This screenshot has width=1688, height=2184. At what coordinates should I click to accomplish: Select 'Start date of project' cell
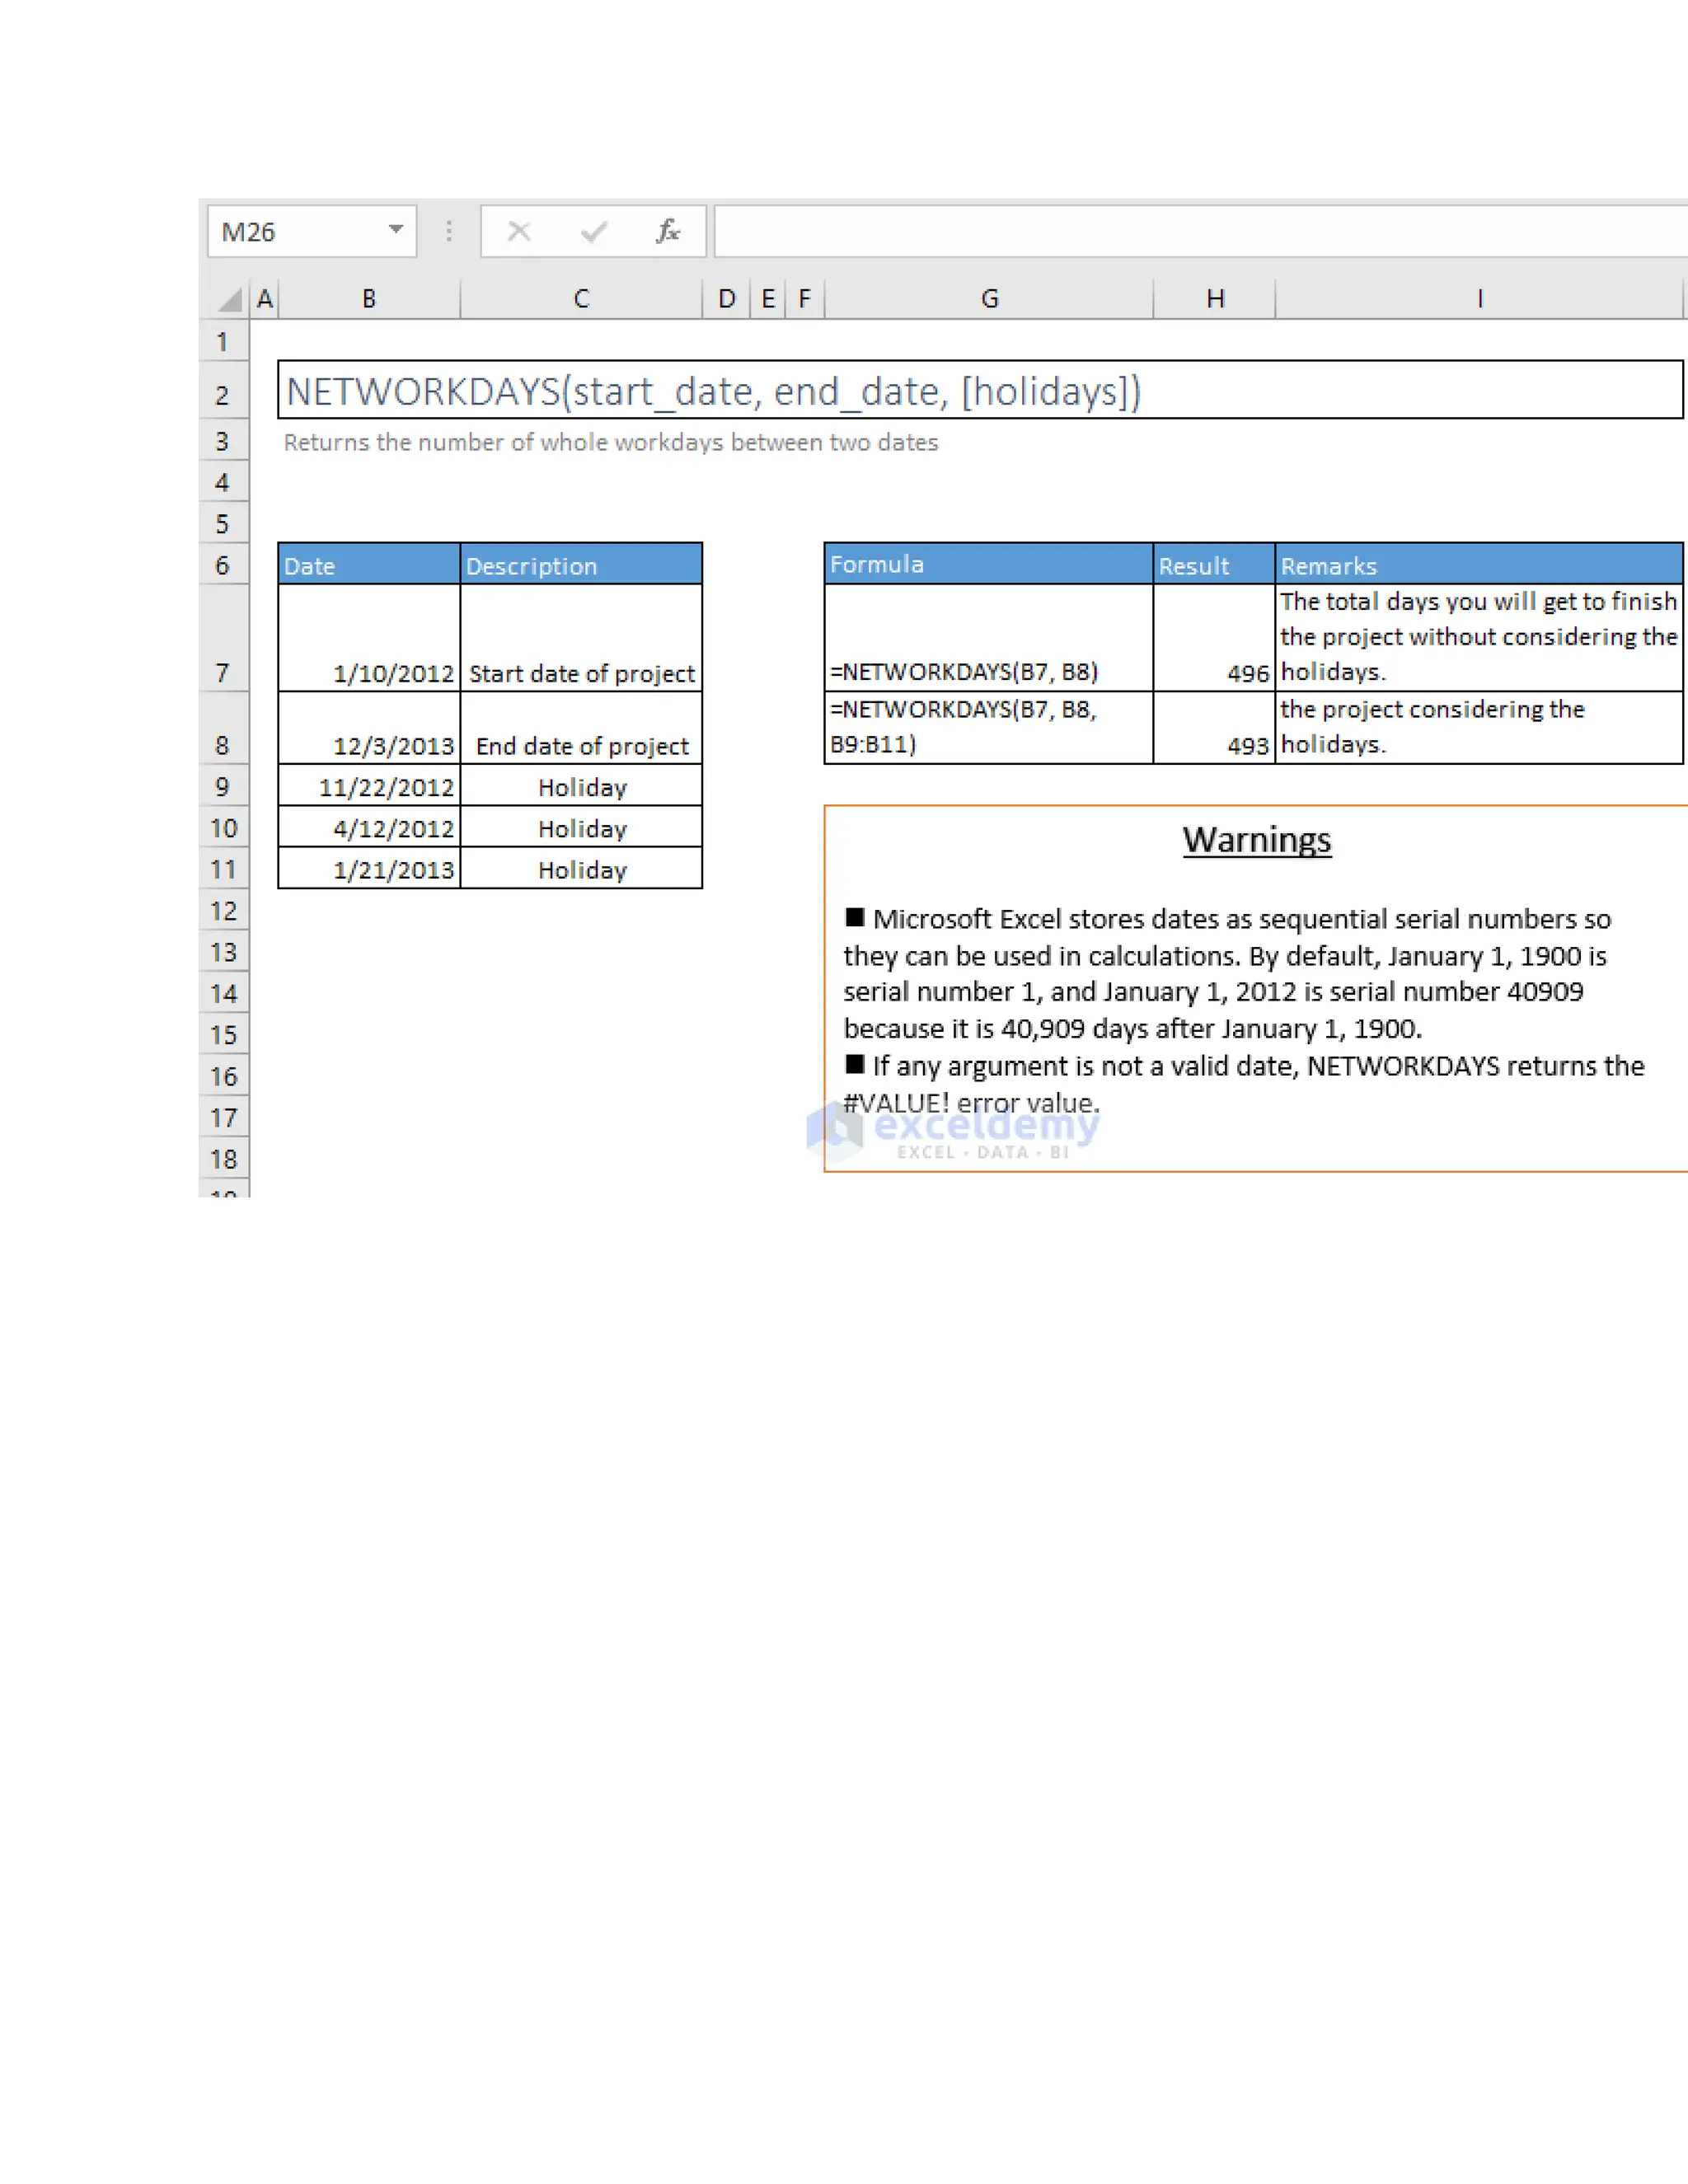point(581,638)
